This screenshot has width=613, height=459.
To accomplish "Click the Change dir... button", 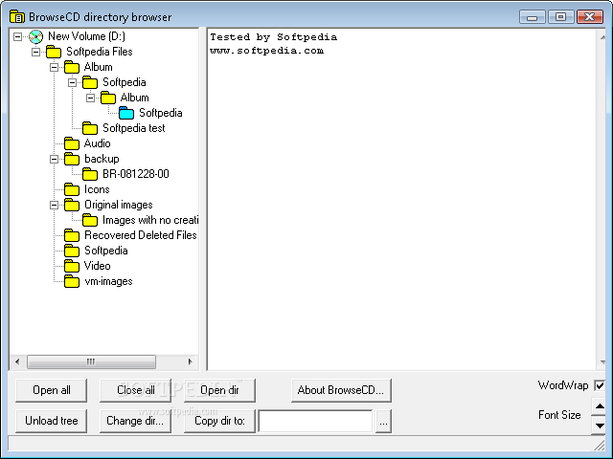I will [x=135, y=421].
